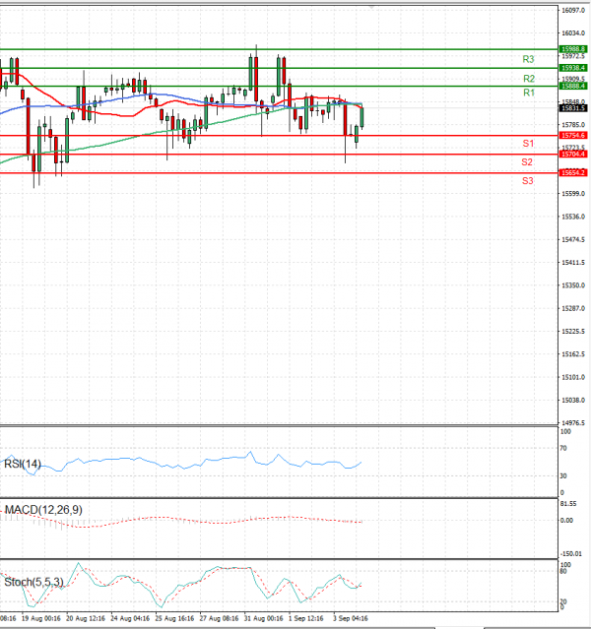Screen dimensions: 591x629
Task: Click the 15225.5 price axis value
Action: (x=573, y=332)
